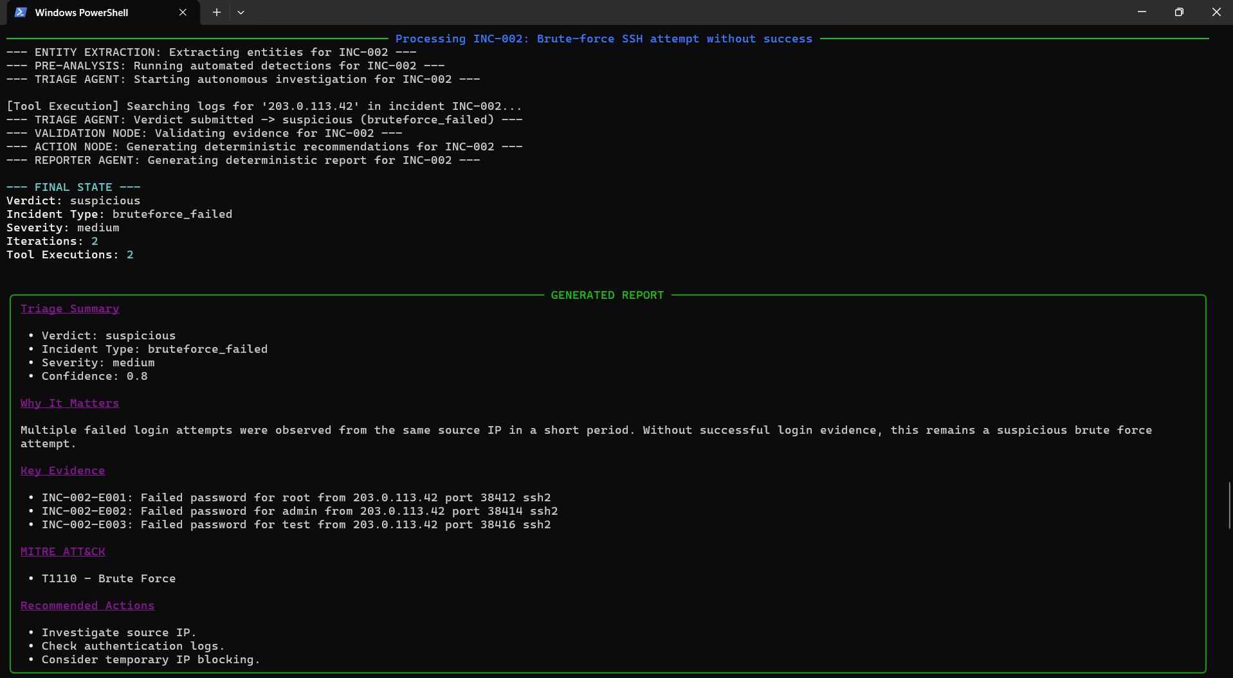The height and width of the screenshot is (678, 1233).
Task: Click the REPORTER AGENT log line
Action: [243, 160]
